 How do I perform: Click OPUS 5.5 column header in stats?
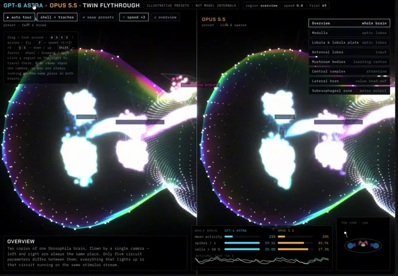click(x=286, y=231)
